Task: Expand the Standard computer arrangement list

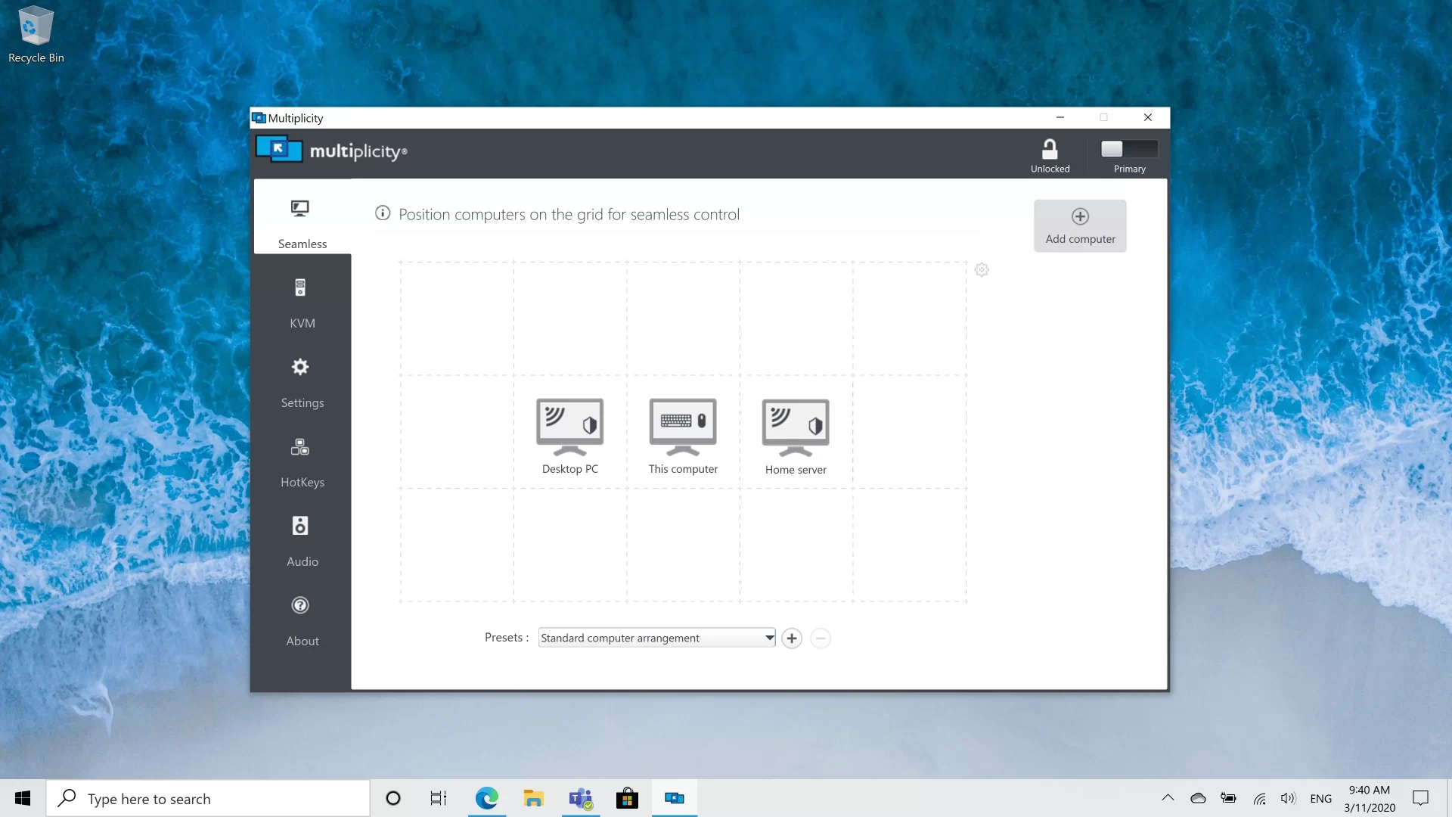Action: point(768,638)
